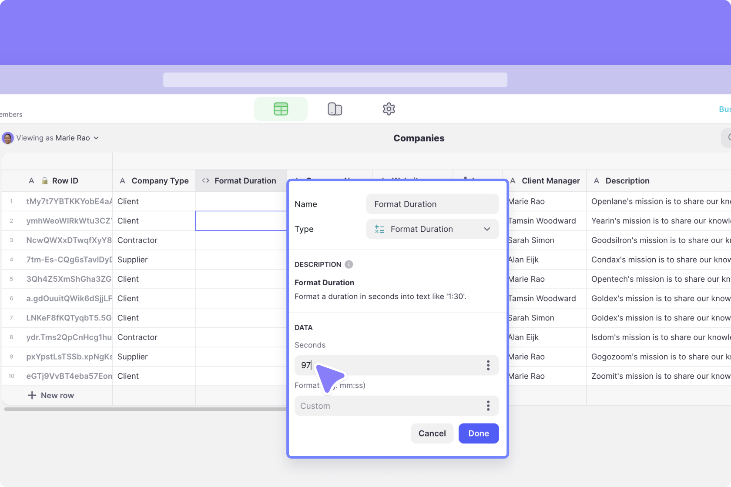Click the info icon next to DESCRIPTION

[349, 264]
